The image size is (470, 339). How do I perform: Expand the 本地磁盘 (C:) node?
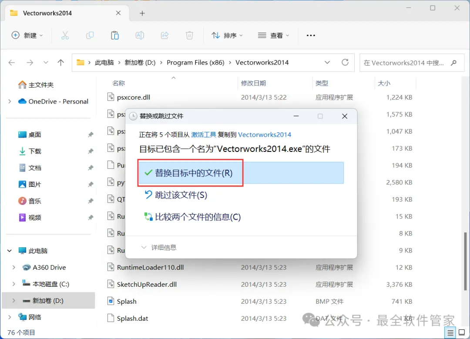(14, 284)
